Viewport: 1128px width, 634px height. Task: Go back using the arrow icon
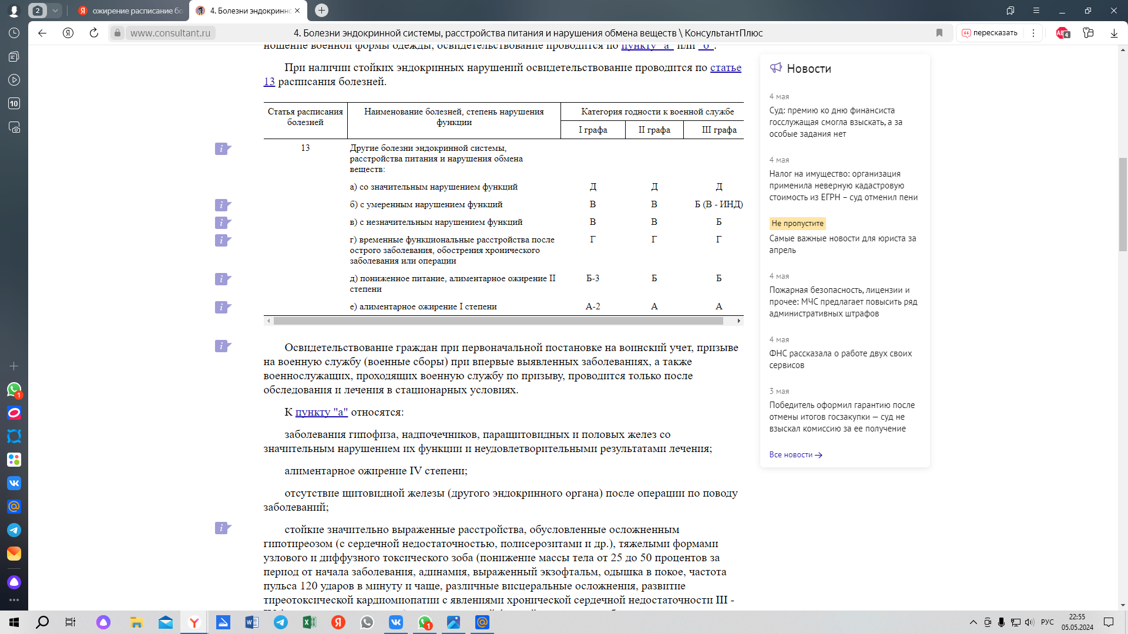pos(42,33)
